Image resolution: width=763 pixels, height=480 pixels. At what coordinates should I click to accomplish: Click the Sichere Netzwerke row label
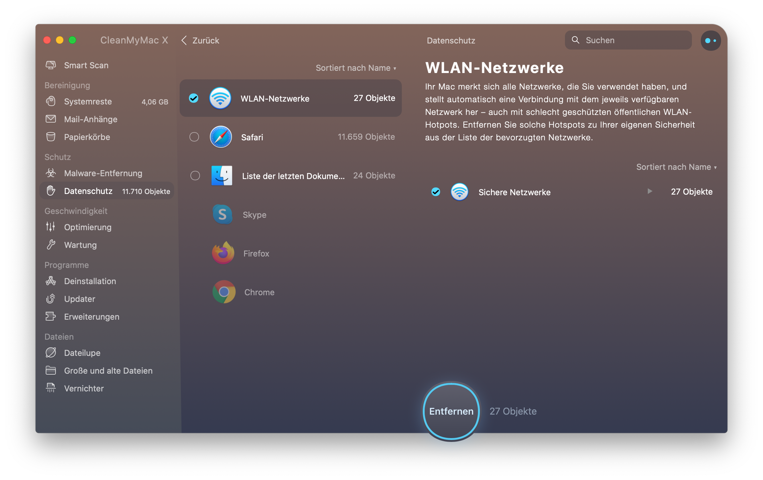click(514, 192)
